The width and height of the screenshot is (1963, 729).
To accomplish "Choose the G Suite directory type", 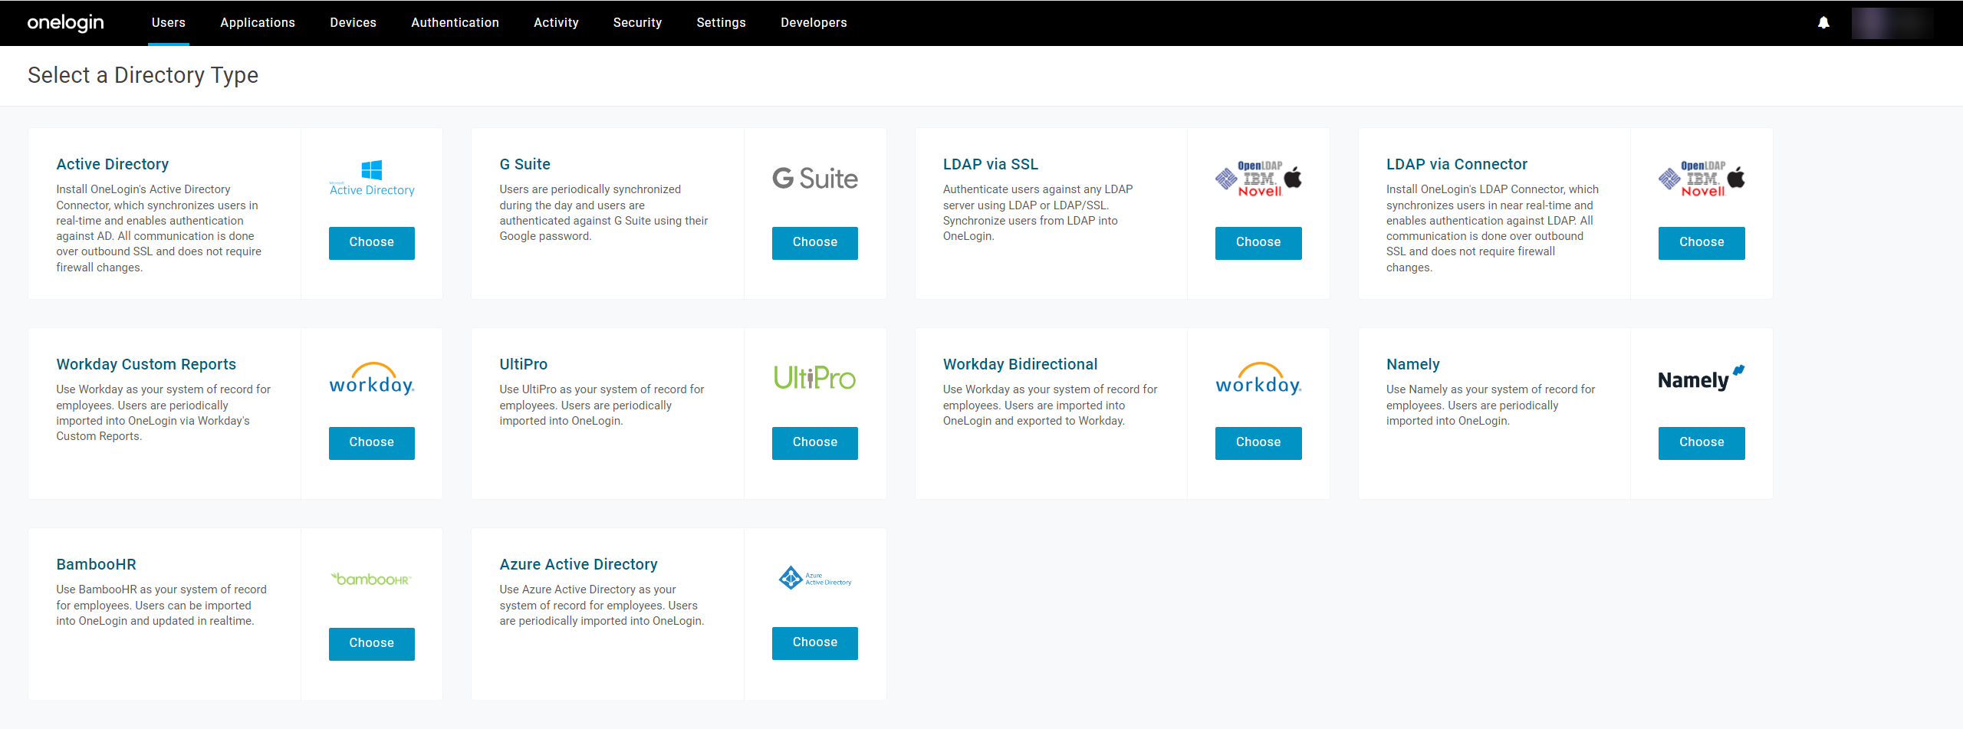I will coord(815,243).
